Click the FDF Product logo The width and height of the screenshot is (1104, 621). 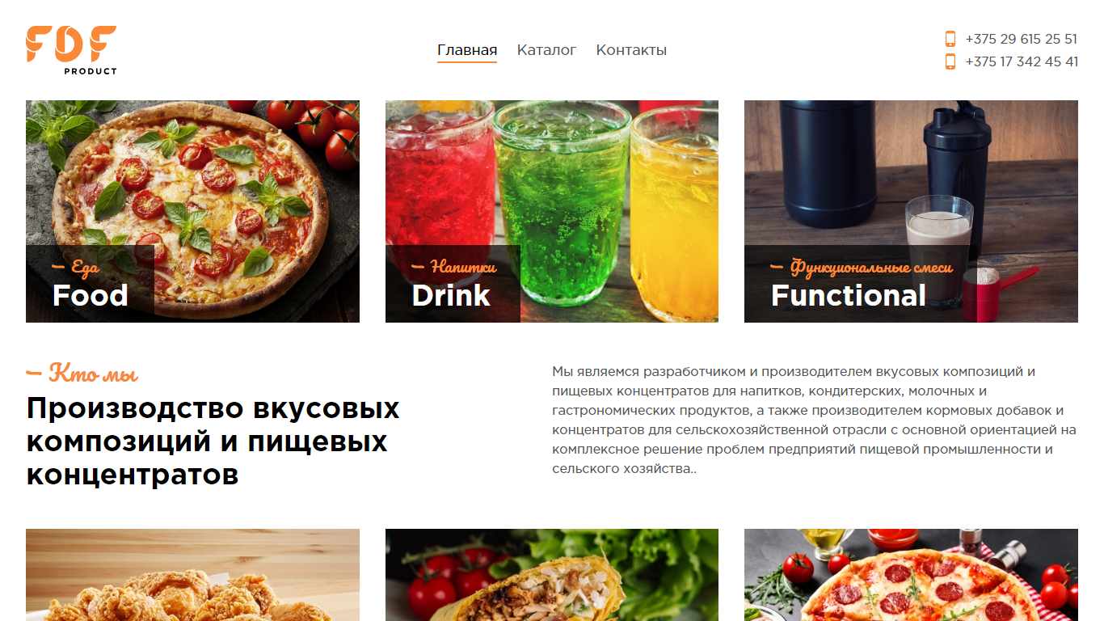pos(71,50)
